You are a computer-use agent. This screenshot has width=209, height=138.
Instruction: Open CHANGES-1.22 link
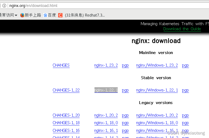66,90
